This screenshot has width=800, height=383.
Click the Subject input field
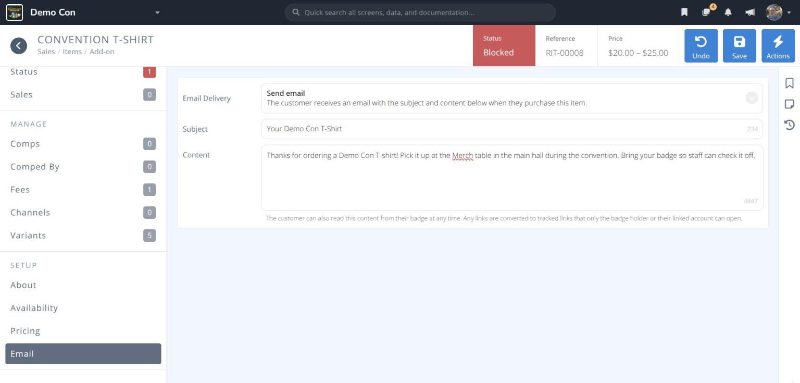pyautogui.click(x=512, y=129)
